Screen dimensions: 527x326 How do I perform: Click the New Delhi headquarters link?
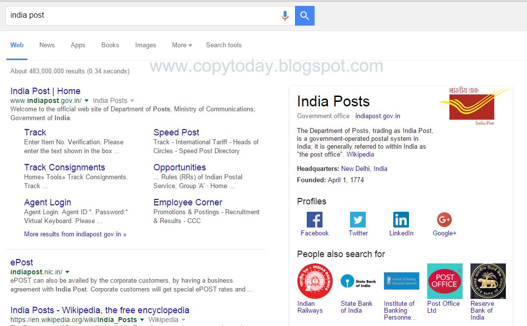[x=355, y=169]
